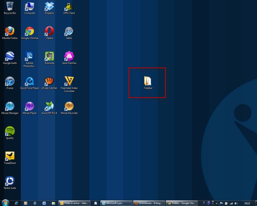Screen dimensions: 257x206
Task: Select the Safari desktop shortcut
Action: tap(69, 33)
